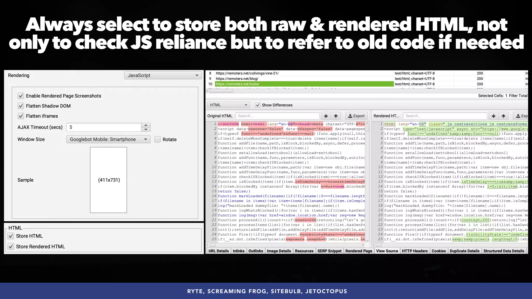Click the Rendered HTML search field
The height and width of the screenshot is (299, 532).
click(x=445, y=116)
